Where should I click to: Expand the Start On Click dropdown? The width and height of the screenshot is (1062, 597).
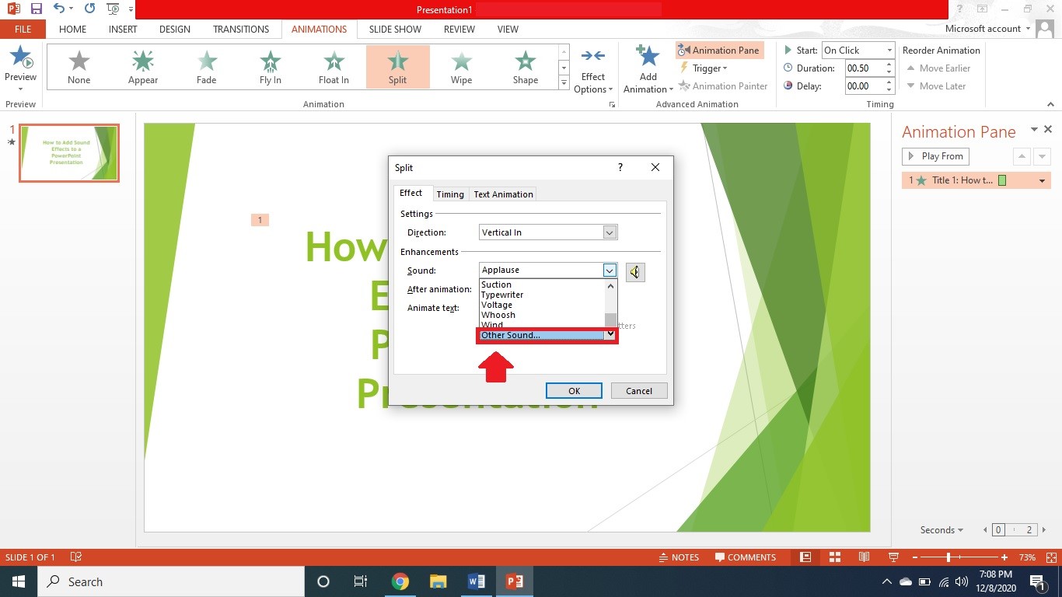[x=889, y=50]
